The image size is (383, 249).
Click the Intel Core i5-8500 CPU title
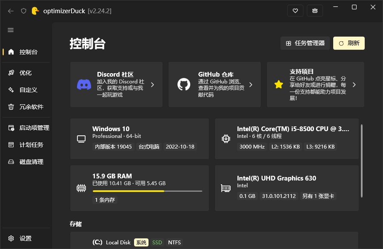click(293, 129)
